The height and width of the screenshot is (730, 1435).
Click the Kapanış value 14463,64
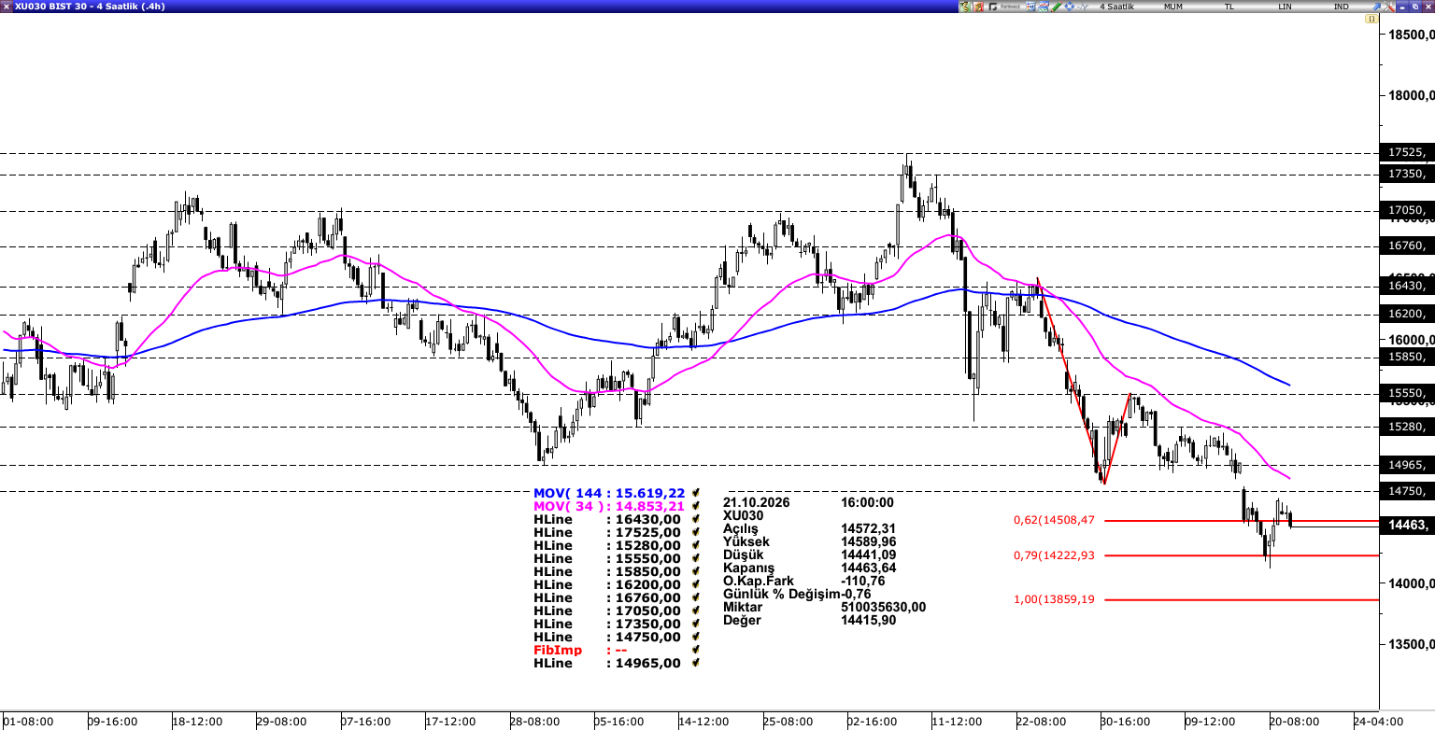click(x=869, y=568)
